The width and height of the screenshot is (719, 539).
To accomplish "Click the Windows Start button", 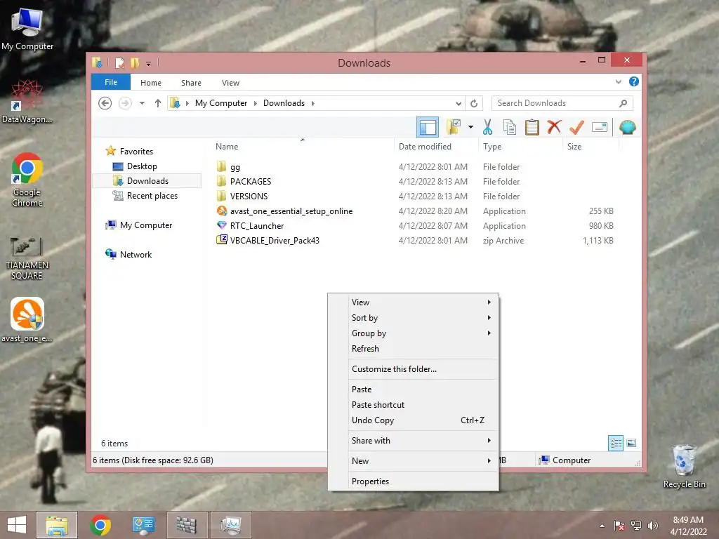I will click(17, 525).
